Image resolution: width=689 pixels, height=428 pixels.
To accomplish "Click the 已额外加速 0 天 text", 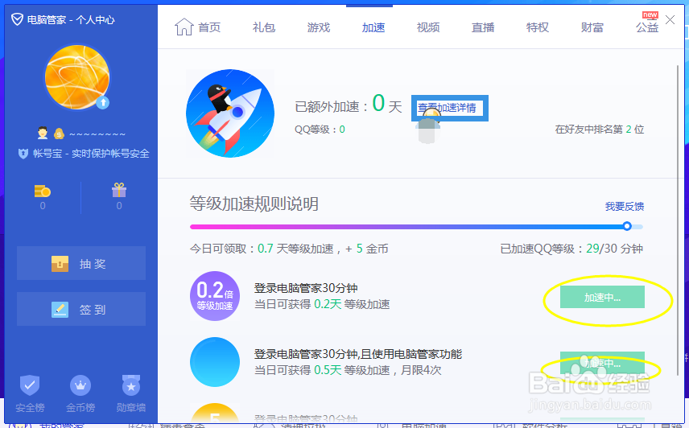I will 349,105.
